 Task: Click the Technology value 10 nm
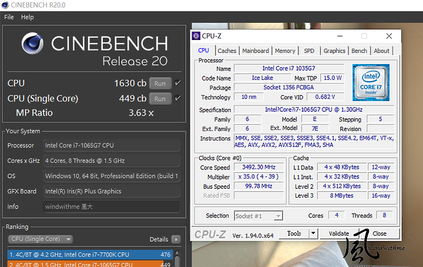(249, 96)
